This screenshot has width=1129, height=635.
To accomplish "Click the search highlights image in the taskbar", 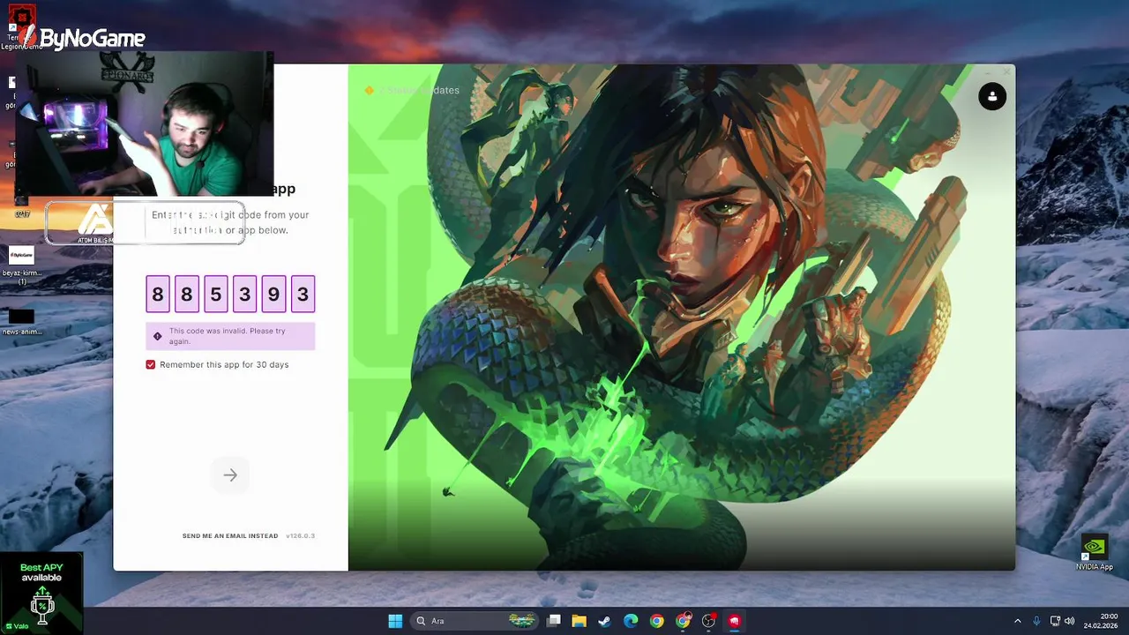I will 522,621.
